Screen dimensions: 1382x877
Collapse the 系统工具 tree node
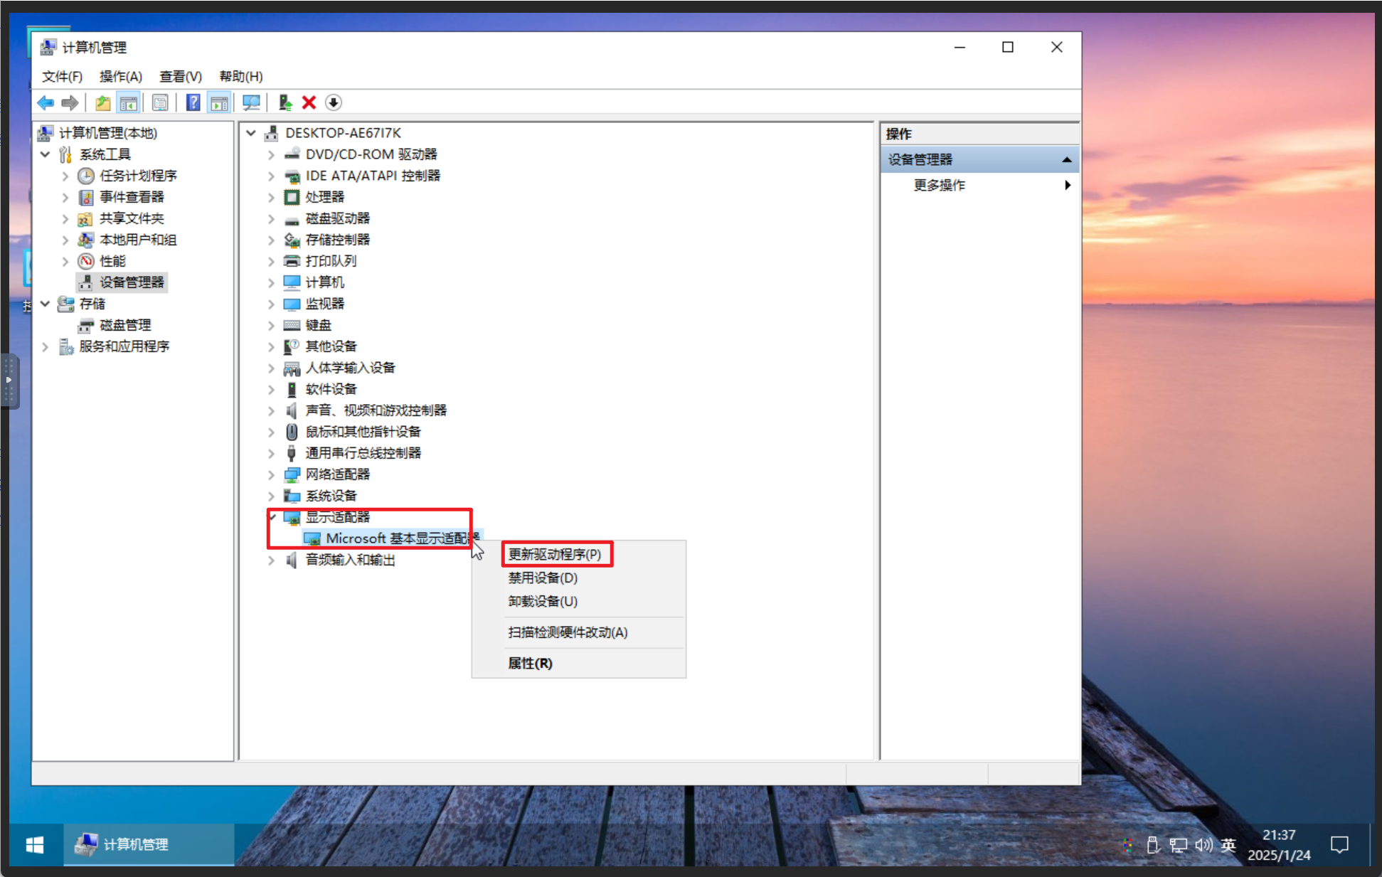(x=46, y=154)
